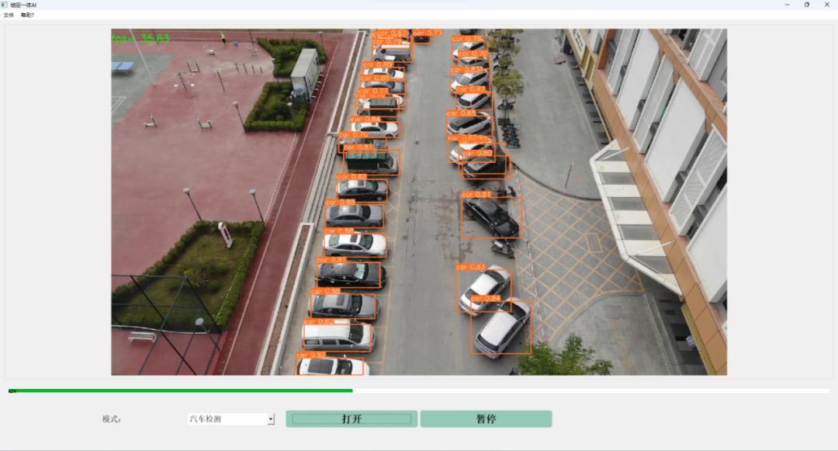Open the 汽车检测 mode combo box
This screenshot has width=838, height=451.
(x=227, y=419)
